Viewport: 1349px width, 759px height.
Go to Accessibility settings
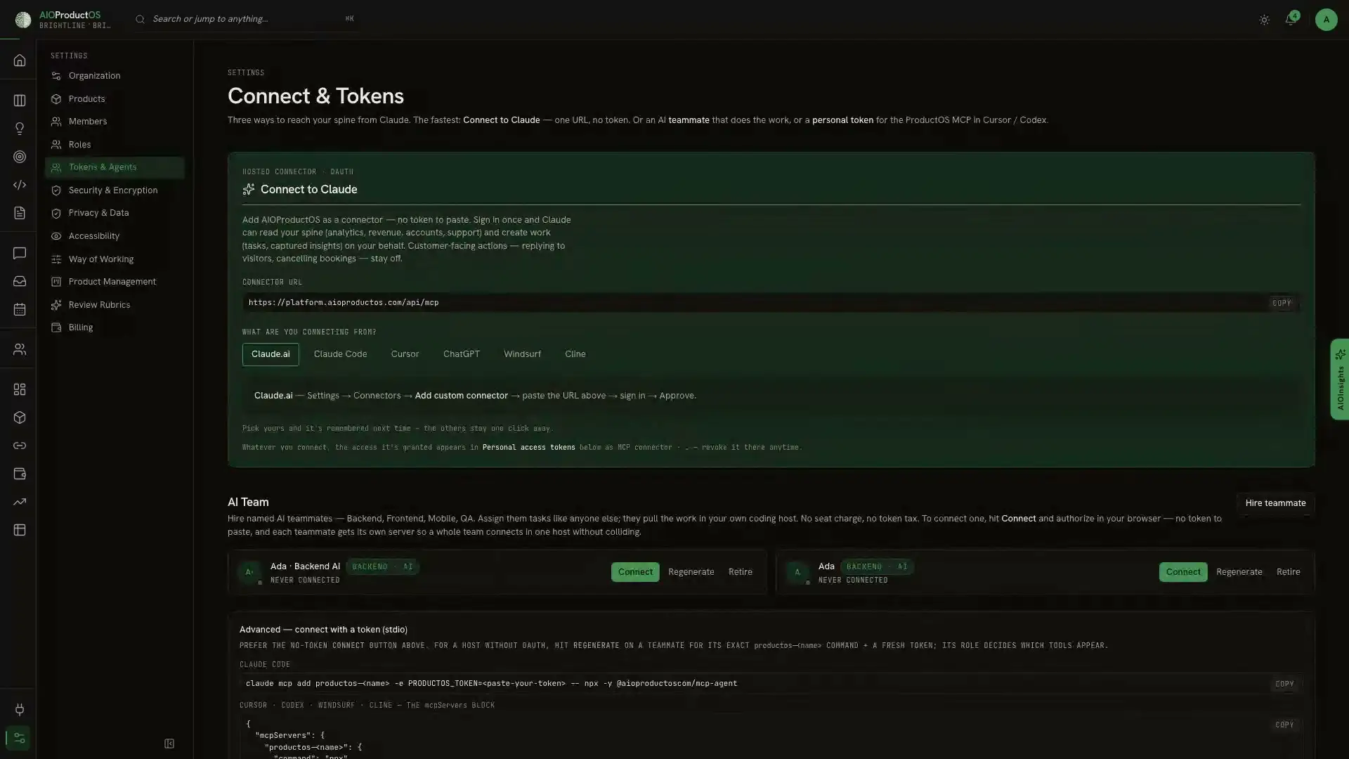pyautogui.click(x=115, y=236)
